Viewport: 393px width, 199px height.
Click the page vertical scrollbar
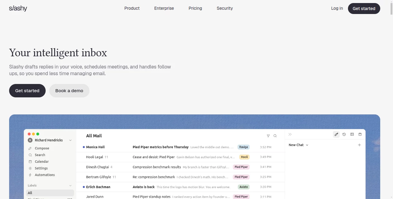[391, 9]
